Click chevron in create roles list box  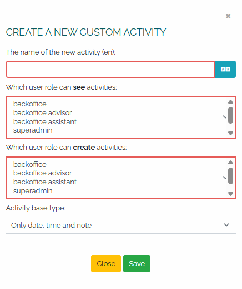(x=225, y=178)
